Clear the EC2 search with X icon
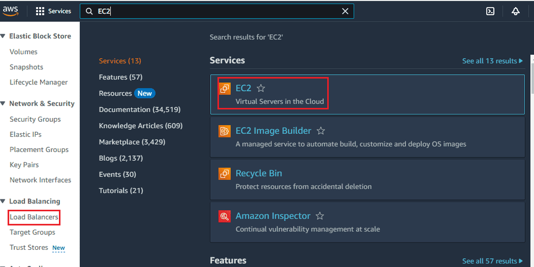 point(345,11)
